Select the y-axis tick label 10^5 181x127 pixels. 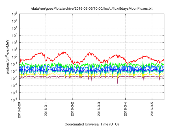point(14,21)
